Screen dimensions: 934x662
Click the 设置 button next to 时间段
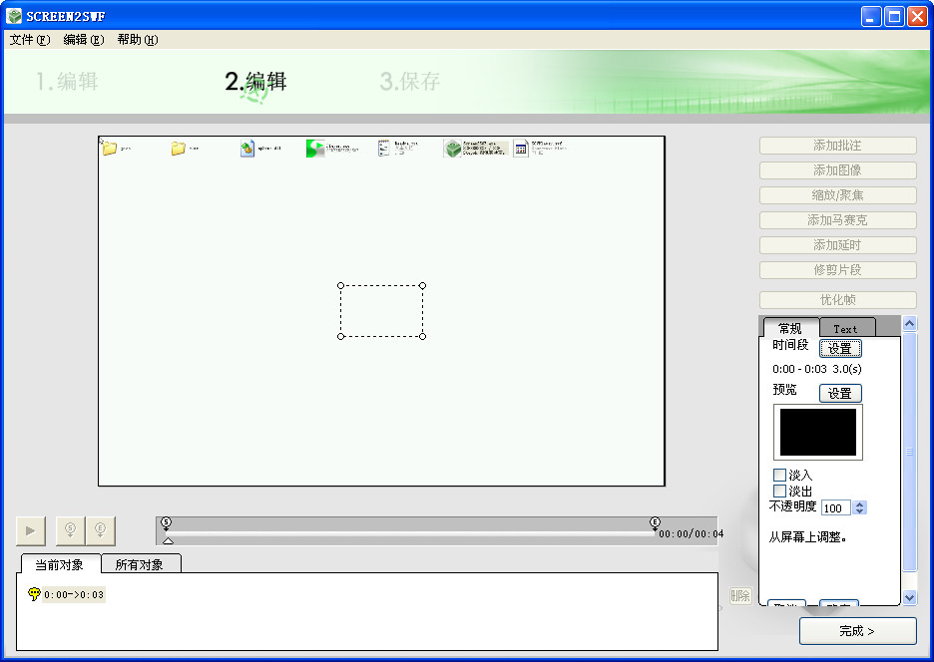[840, 348]
